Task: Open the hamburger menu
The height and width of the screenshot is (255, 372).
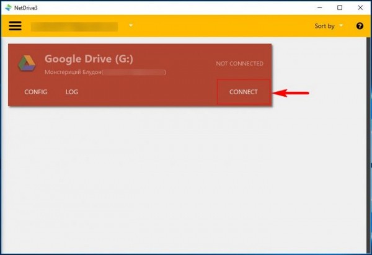Action: [15, 26]
